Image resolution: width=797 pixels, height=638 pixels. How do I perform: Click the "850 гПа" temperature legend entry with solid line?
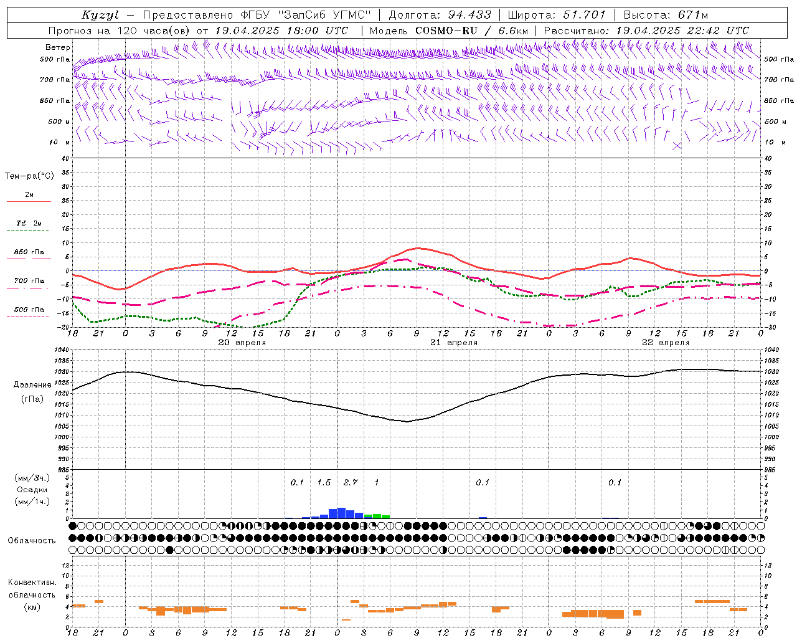tap(29, 252)
